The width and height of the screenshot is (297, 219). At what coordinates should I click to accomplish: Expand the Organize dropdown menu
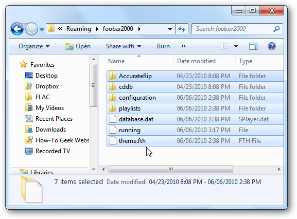tap(34, 46)
